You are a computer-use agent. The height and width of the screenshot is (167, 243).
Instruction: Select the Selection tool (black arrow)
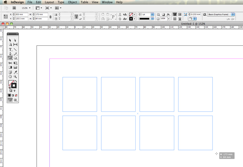coord(10,40)
